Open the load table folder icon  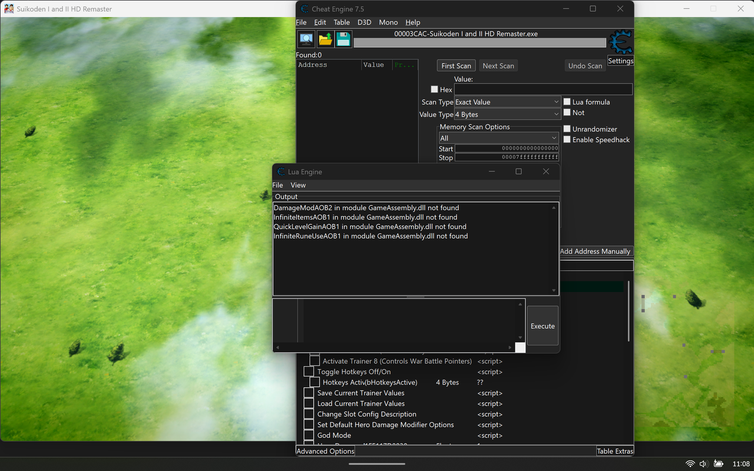[325, 39]
